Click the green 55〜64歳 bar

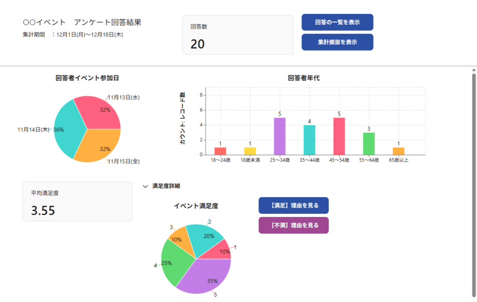[368, 144]
